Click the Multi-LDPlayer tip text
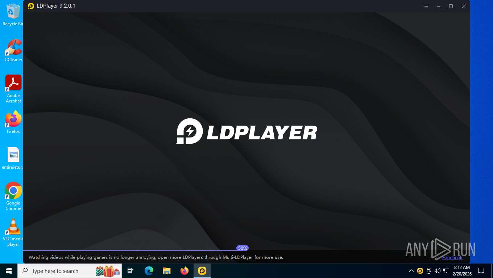This screenshot has width=493, height=278. 156,257
